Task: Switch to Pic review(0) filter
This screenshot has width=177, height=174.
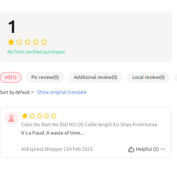Action: (x=45, y=77)
